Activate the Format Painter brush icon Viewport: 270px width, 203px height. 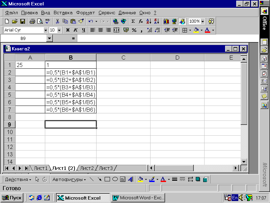(x=81, y=21)
